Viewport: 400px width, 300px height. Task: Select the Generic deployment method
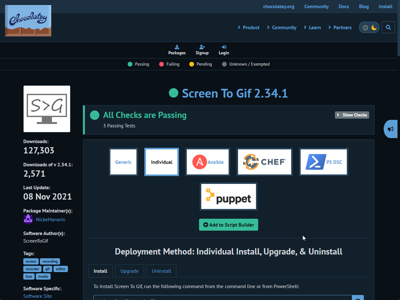pos(123,162)
